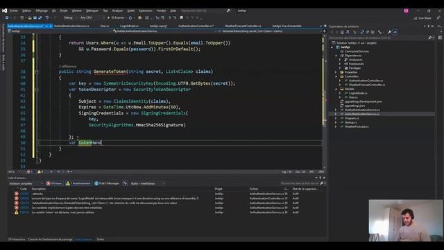Screen dimensions: 444x250
Task: Click the save all toolbar icon
Action: coord(40,17)
